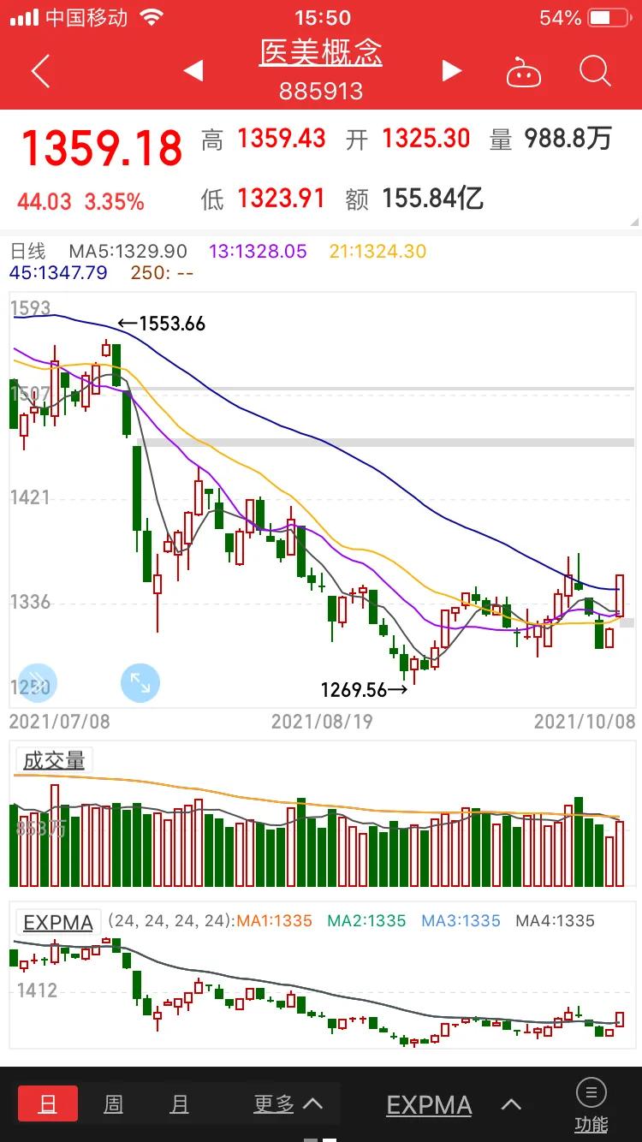Tap the 1553.66 high marker candle
Screen dimensions: 642x1142
[x=106, y=347]
